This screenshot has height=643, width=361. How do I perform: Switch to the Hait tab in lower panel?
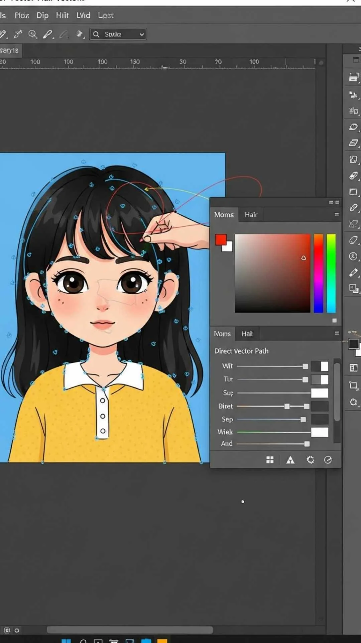click(247, 334)
